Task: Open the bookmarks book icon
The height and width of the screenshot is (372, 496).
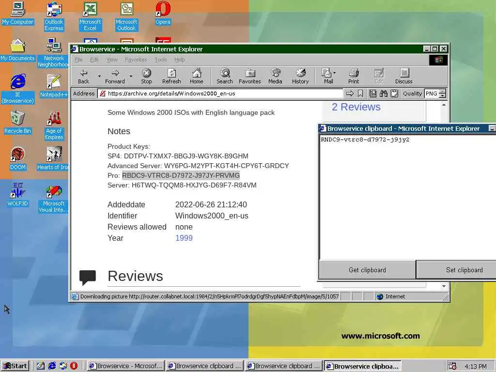Action: coord(373,93)
